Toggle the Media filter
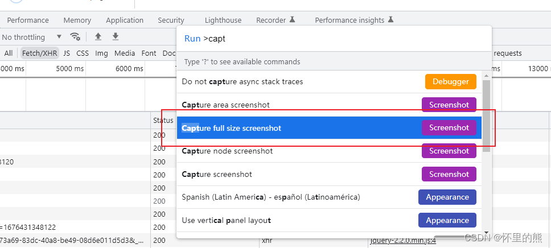 pos(125,53)
